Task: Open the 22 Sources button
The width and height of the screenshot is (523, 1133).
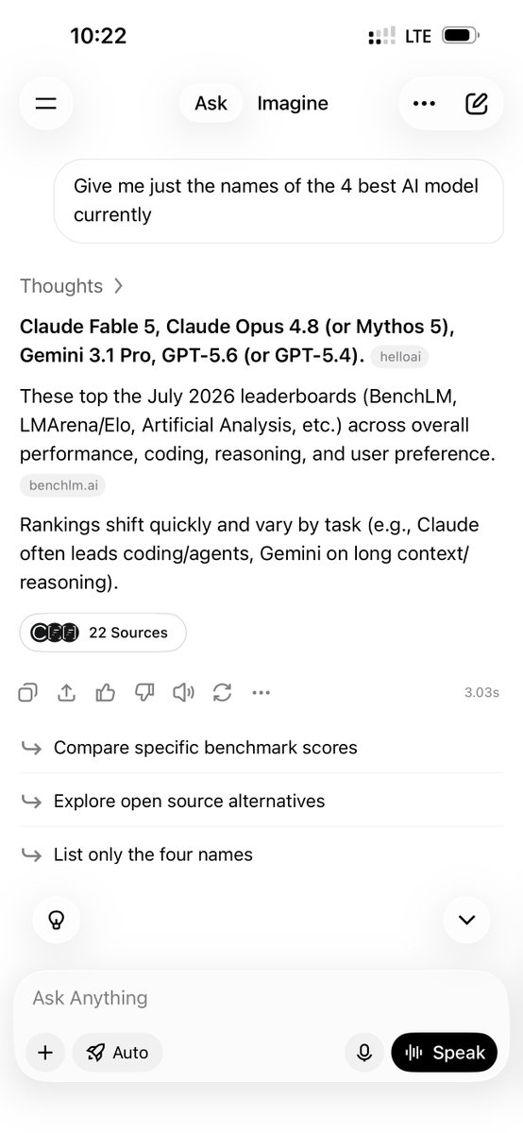Action: tap(103, 633)
